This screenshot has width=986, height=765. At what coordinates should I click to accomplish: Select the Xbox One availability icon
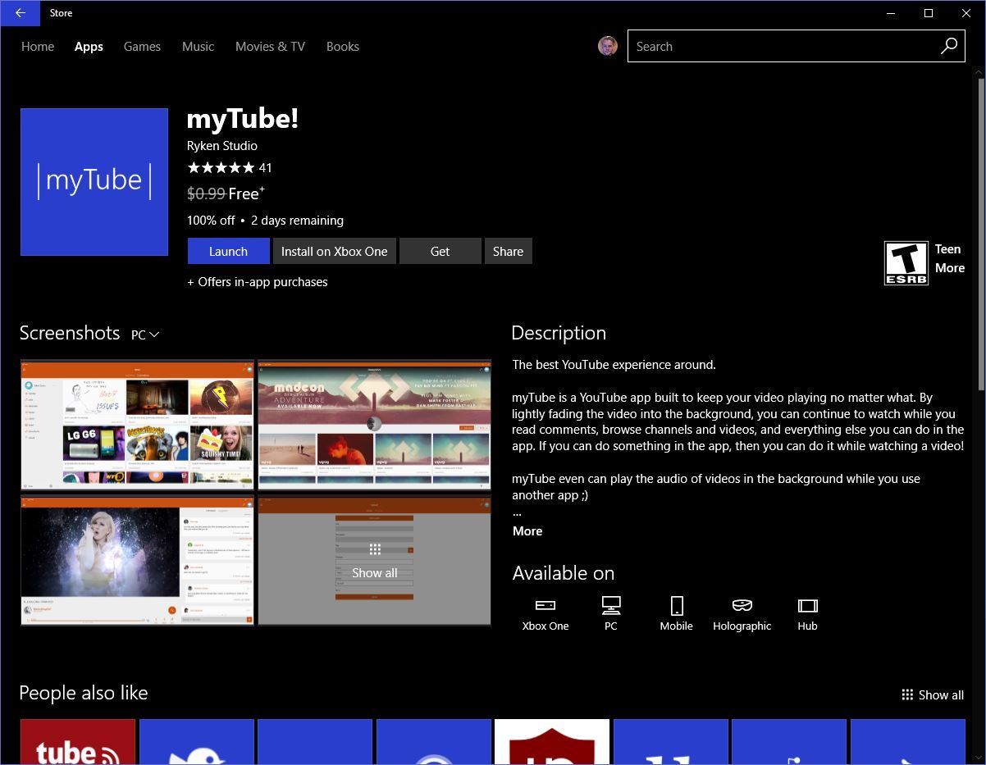click(545, 605)
